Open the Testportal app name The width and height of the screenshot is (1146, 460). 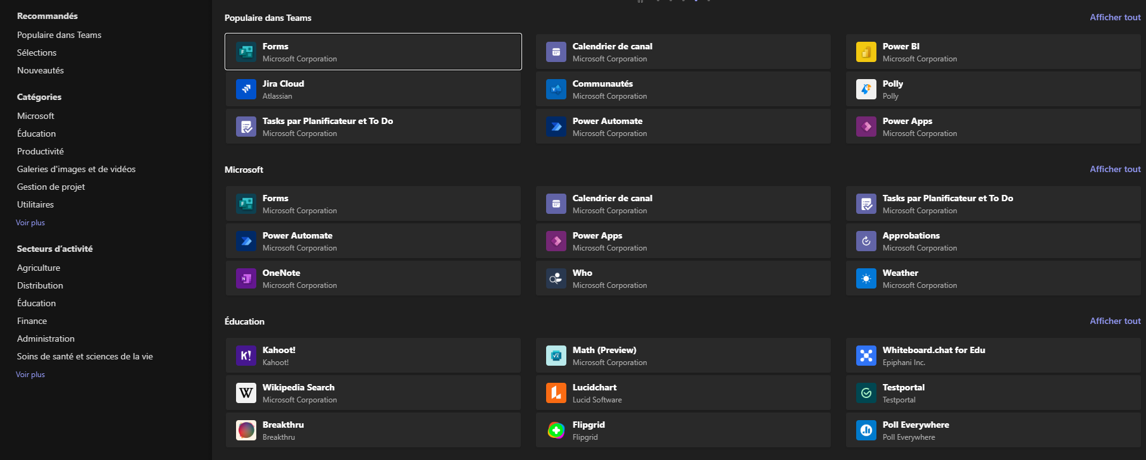(x=904, y=387)
